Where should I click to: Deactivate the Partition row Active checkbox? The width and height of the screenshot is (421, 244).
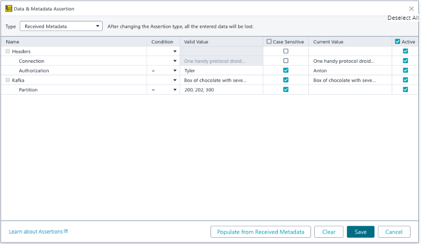(x=405, y=90)
